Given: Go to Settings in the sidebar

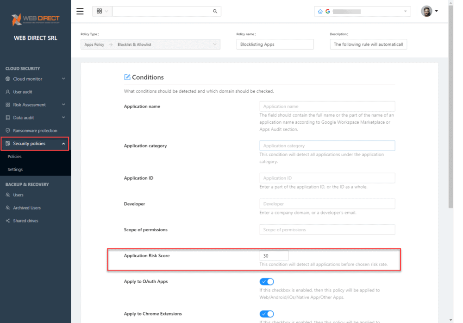Looking at the screenshot, I should [15, 170].
